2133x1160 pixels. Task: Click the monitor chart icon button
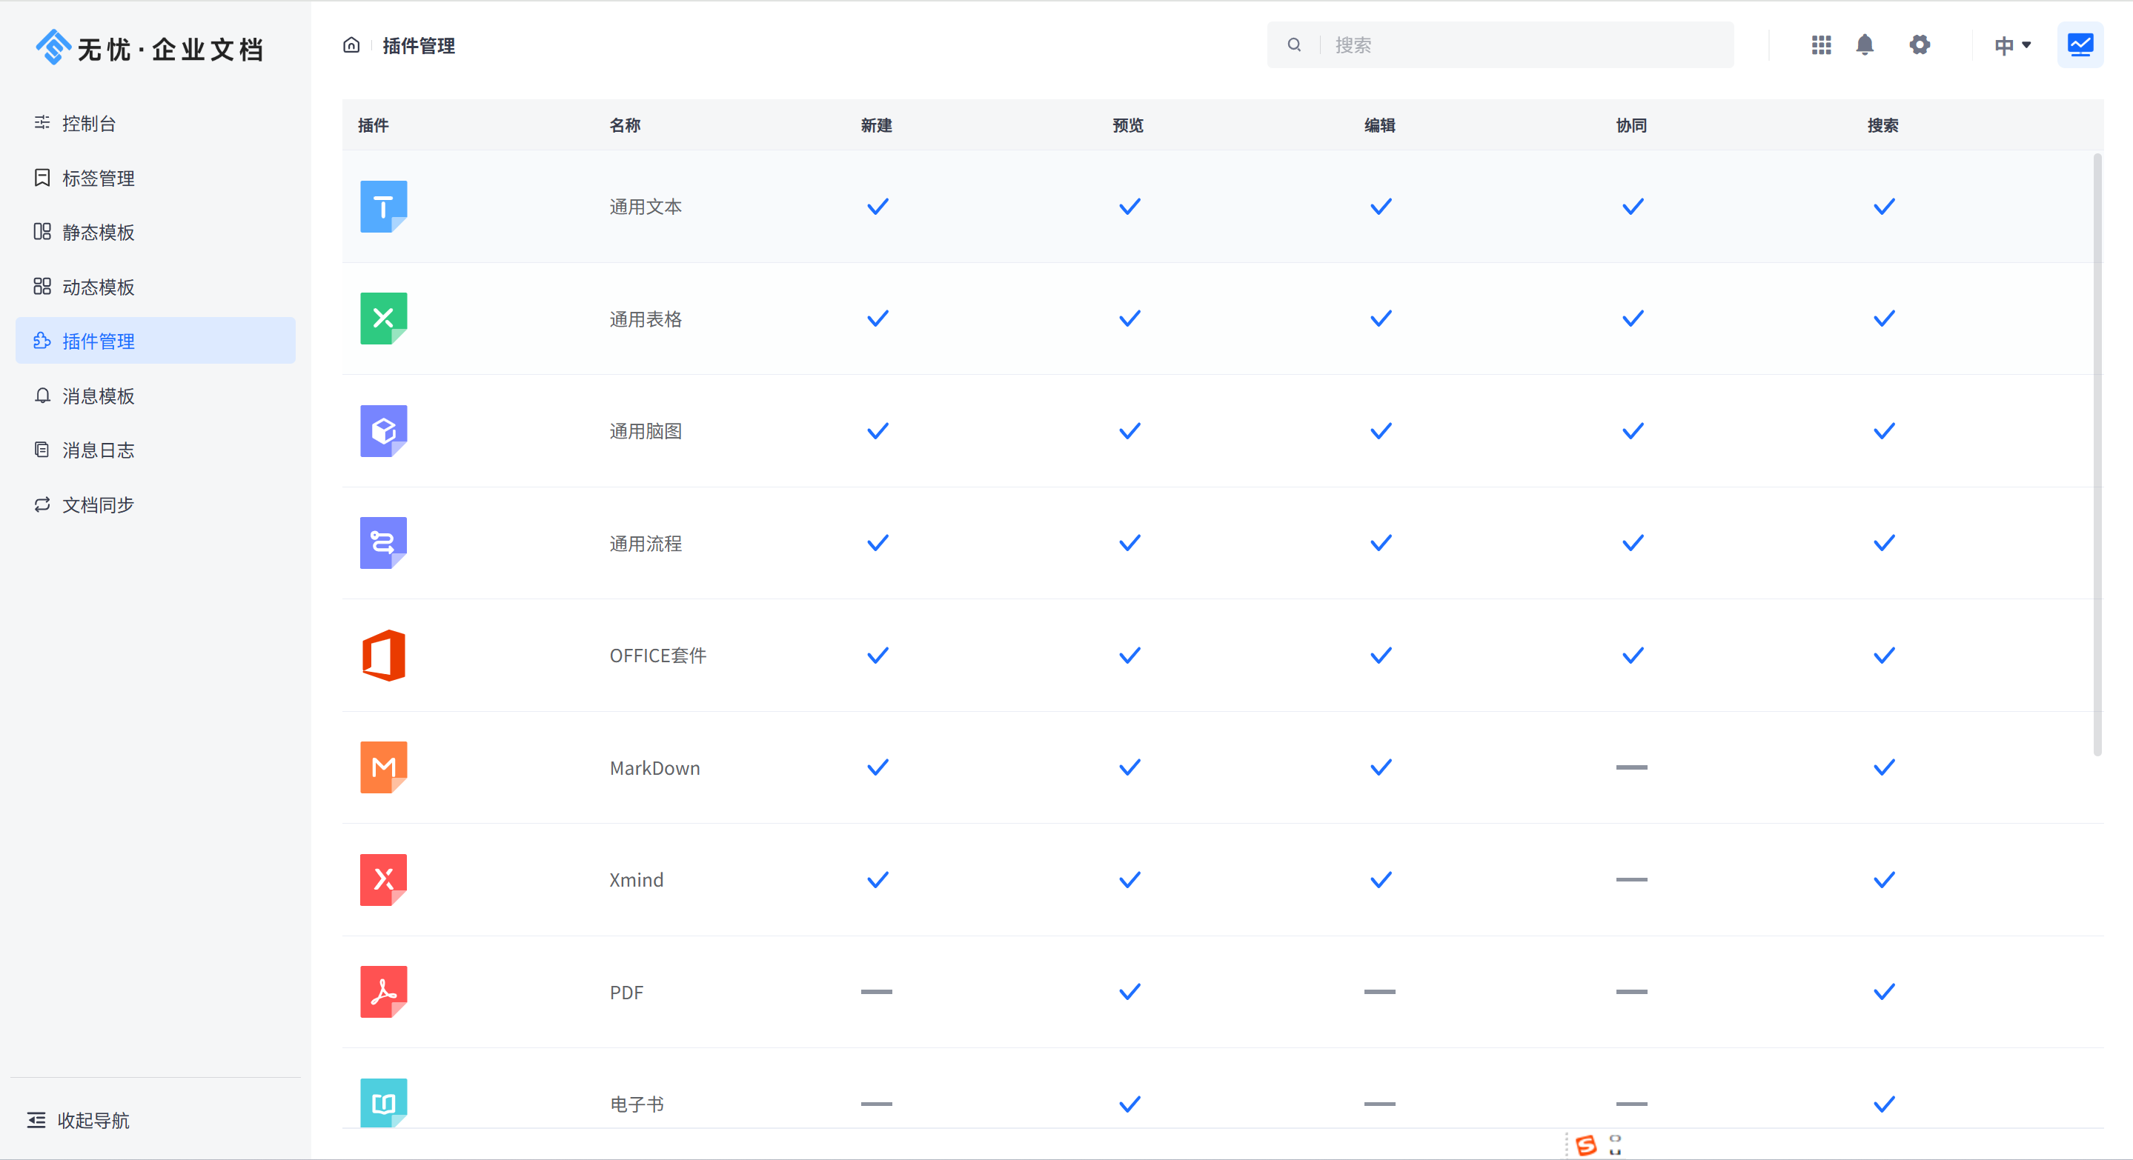[2080, 44]
